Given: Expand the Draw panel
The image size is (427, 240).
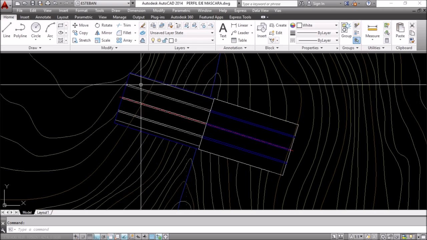Looking at the screenshot, I should tap(35, 48).
